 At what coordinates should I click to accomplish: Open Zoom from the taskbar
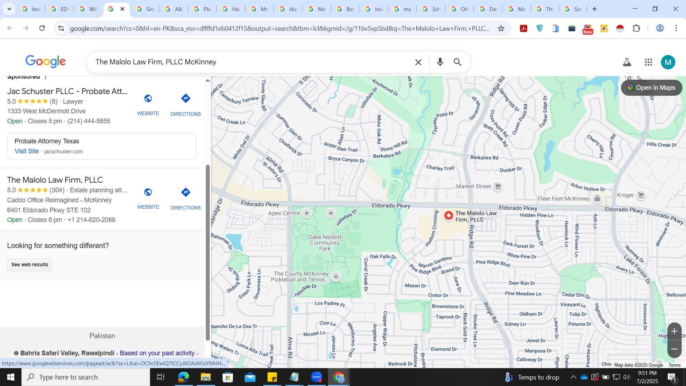[317, 377]
